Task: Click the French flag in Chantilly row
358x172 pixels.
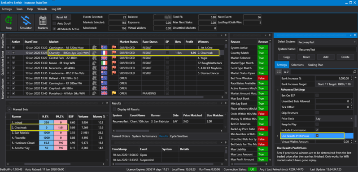Action: [x=104, y=53]
